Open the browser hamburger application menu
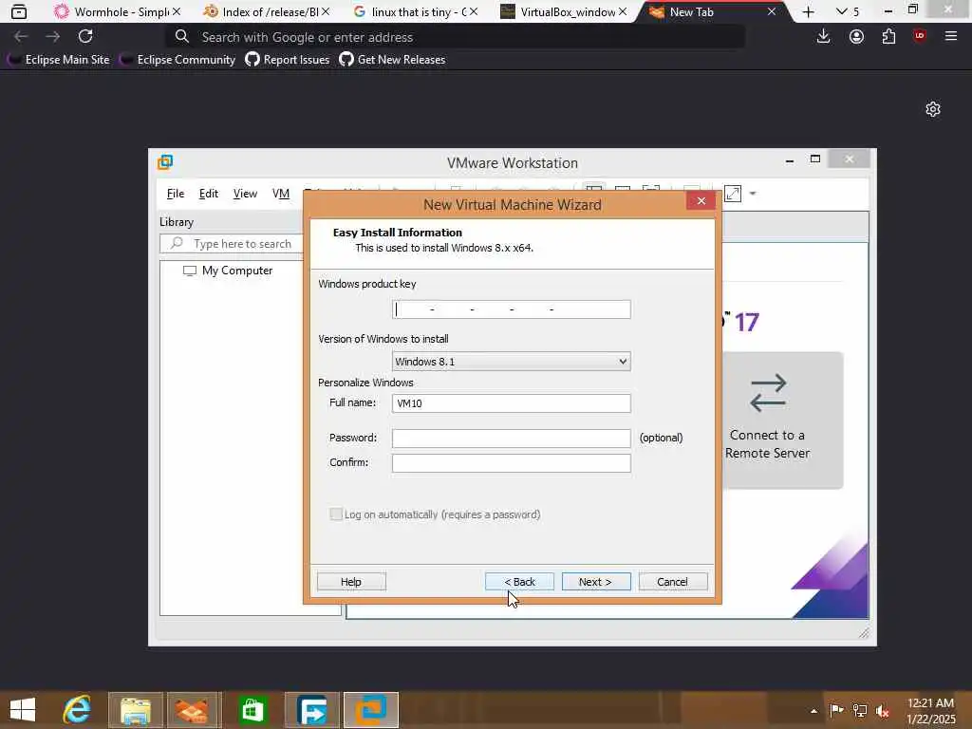972x729 pixels. 951,37
